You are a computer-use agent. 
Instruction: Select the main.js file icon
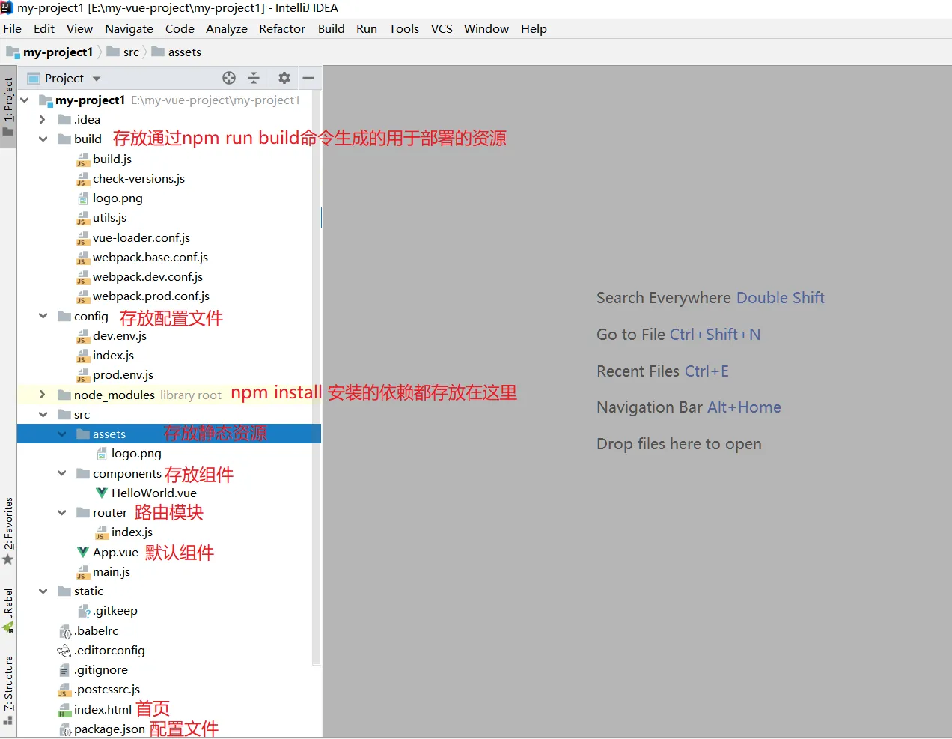tap(83, 572)
